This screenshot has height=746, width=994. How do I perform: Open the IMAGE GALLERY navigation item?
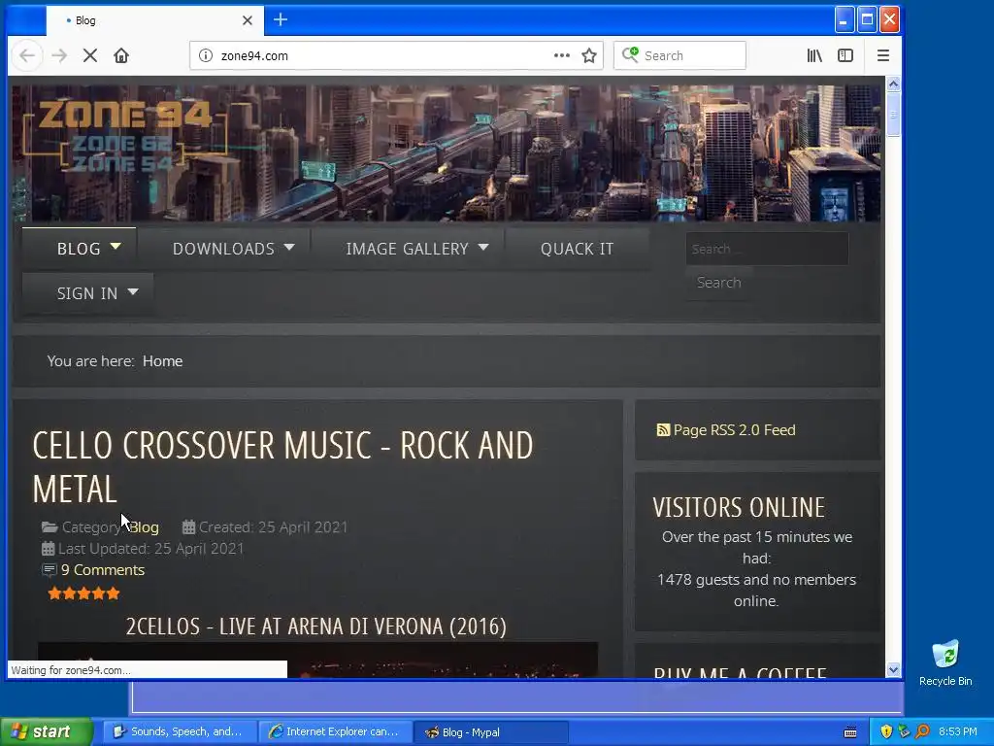tap(407, 249)
